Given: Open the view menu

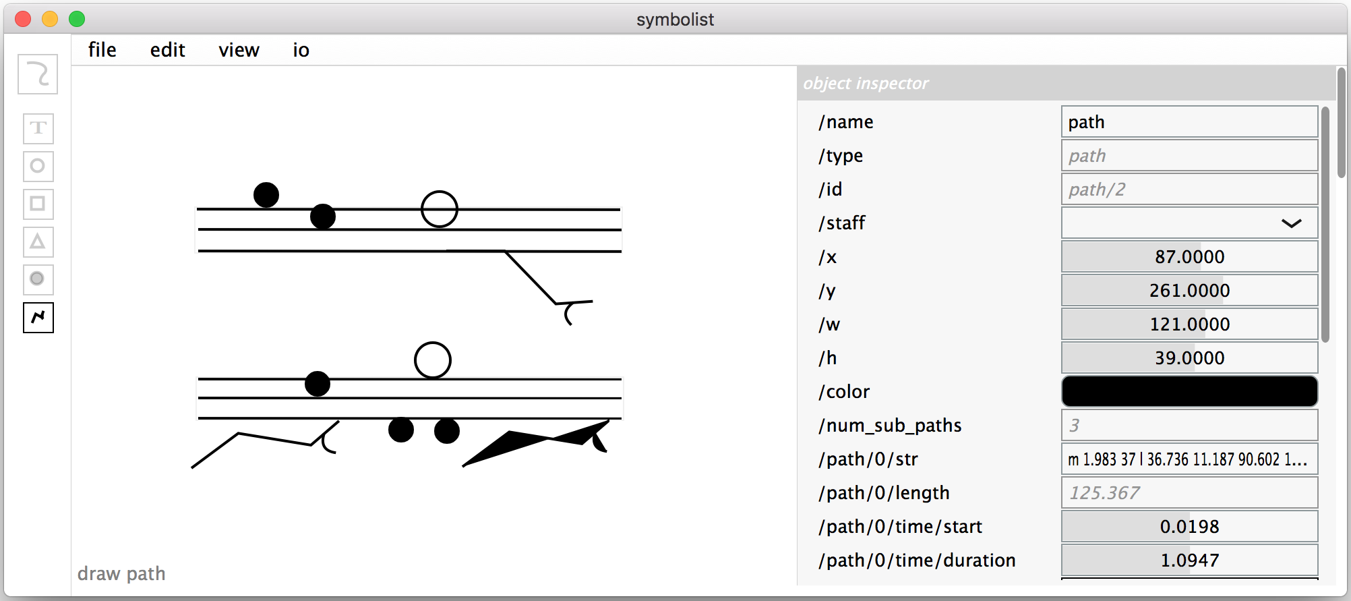Looking at the screenshot, I should pos(239,50).
